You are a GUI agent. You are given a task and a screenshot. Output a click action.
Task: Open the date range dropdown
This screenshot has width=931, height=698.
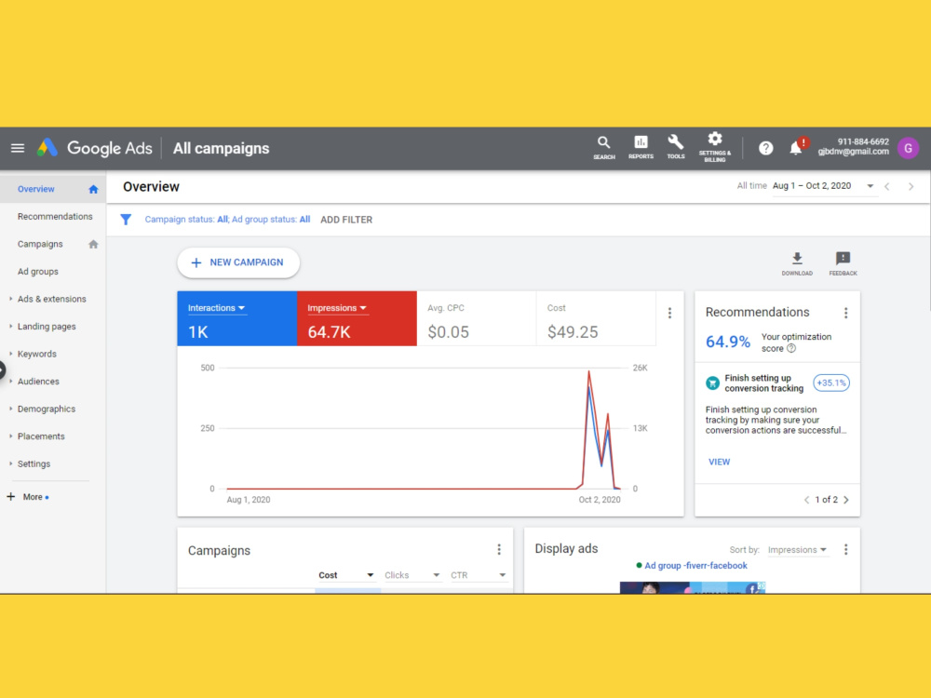point(823,186)
